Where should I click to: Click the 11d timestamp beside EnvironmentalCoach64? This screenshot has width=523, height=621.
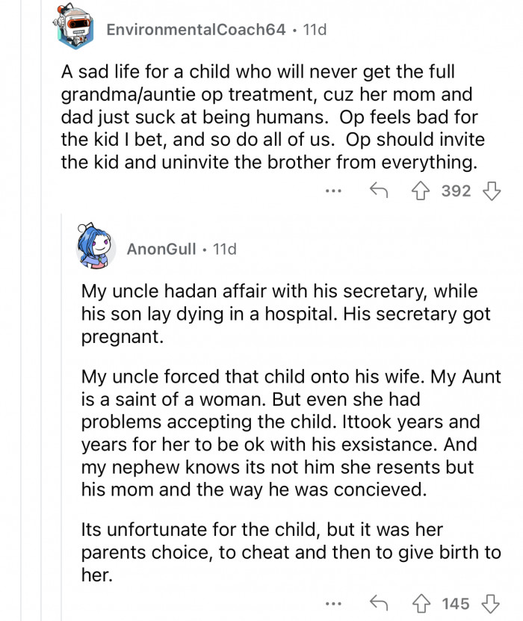click(x=313, y=31)
